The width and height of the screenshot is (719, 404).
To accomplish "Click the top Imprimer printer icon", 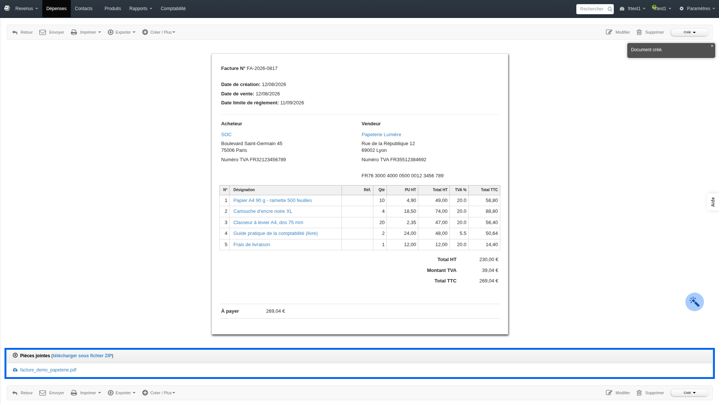I will (74, 33).
